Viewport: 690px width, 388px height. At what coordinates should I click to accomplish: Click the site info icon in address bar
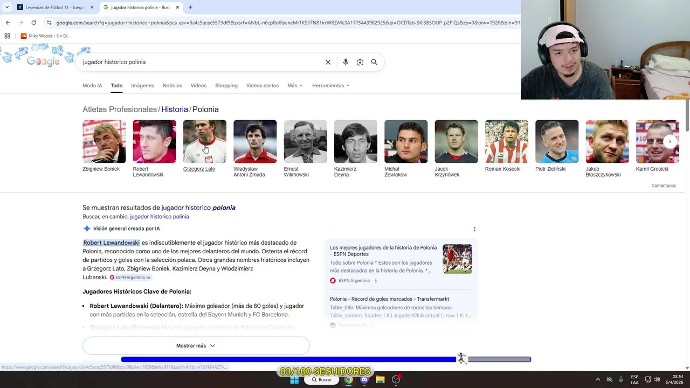point(49,23)
